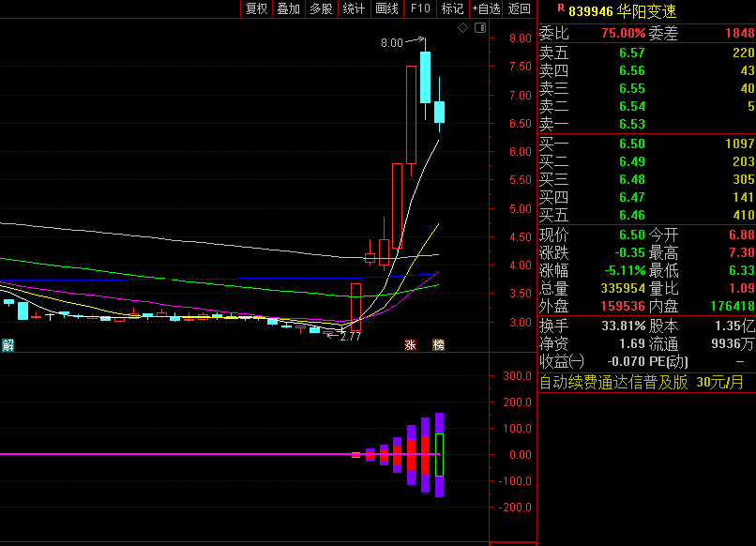Click the 现价 value 6.50
Screen dimensions: 756x546
click(632, 235)
